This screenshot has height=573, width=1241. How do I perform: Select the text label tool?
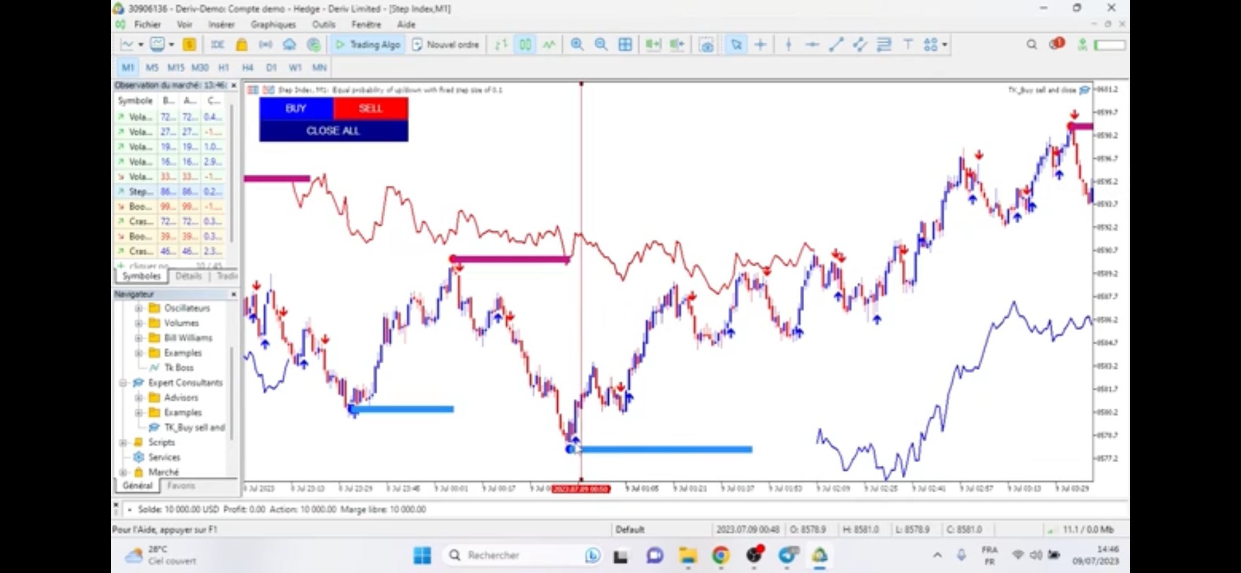coord(908,45)
